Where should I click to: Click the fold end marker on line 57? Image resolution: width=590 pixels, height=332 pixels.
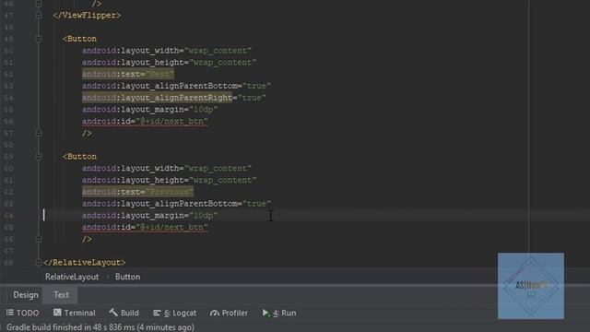click(x=39, y=133)
